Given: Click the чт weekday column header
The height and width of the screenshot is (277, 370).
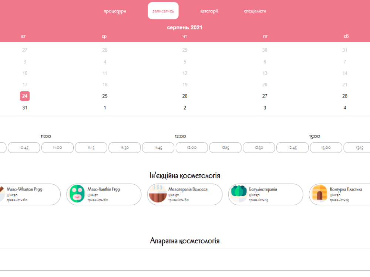Looking at the screenshot, I should [185, 36].
